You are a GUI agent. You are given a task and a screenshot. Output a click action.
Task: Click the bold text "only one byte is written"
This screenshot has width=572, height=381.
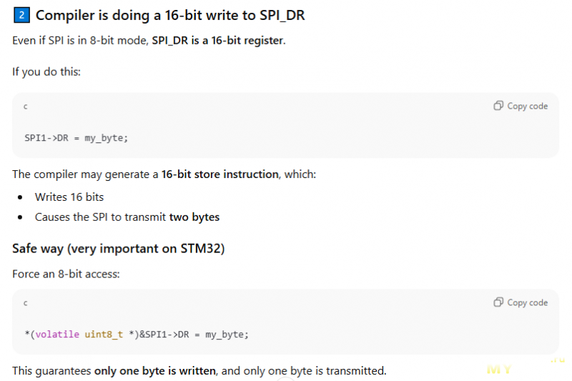(156, 371)
